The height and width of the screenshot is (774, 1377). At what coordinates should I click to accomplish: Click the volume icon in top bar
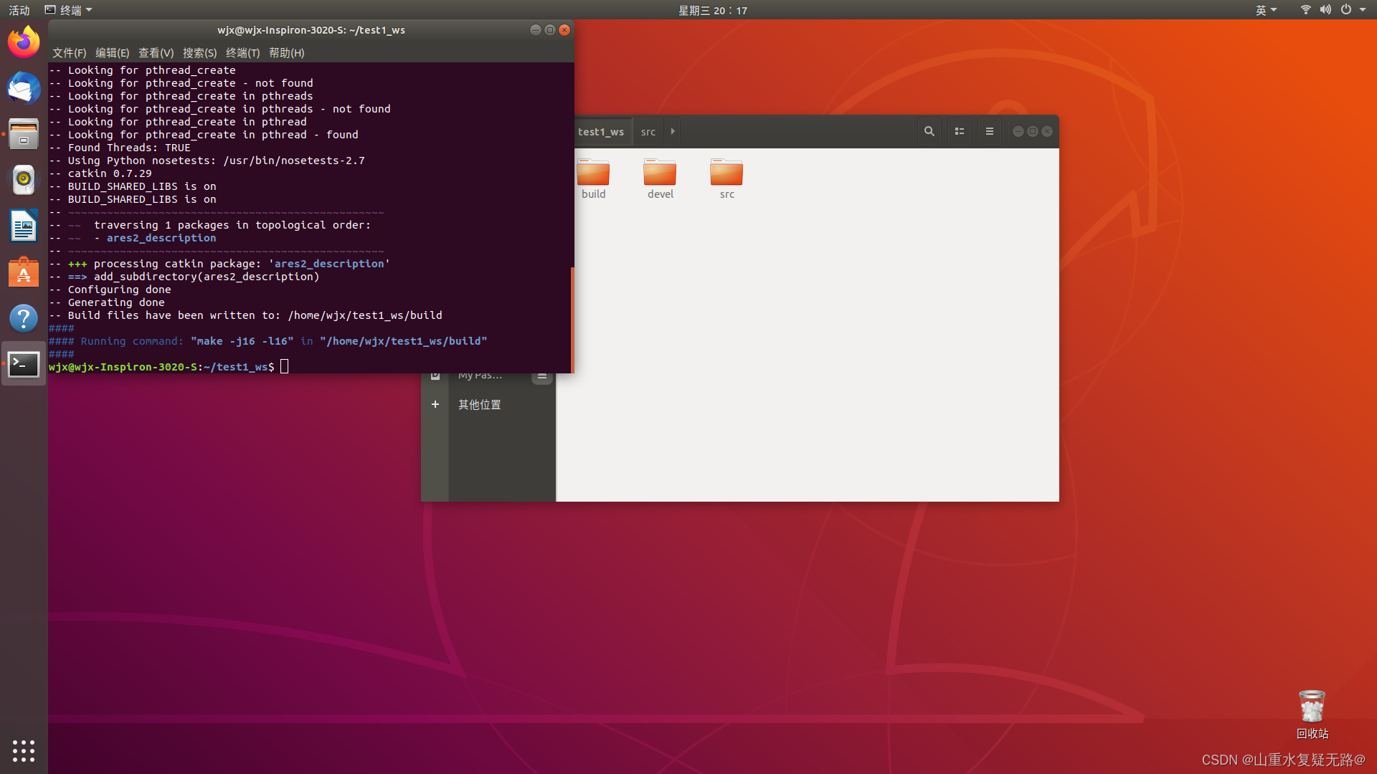coord(1325,10)
